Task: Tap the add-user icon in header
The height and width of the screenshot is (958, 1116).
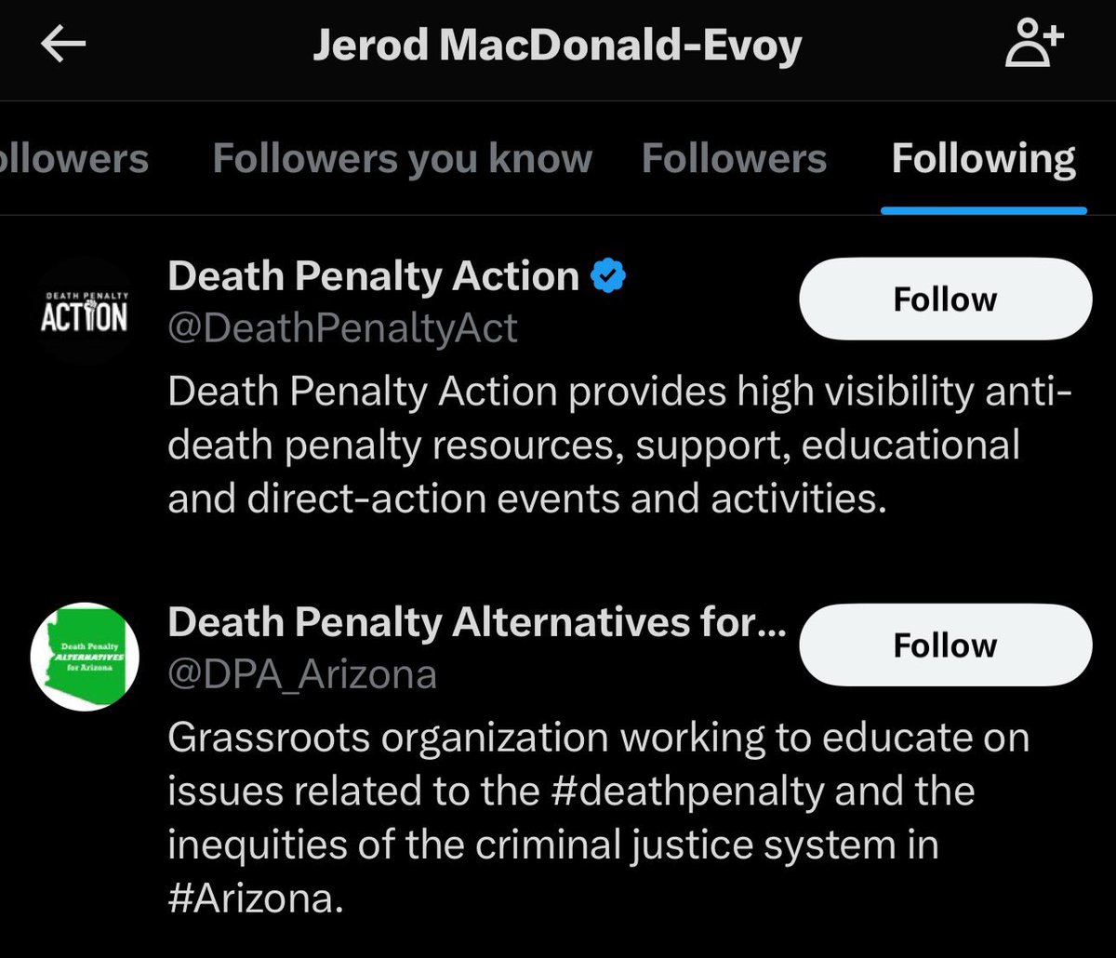Action: pos(1034,47)
